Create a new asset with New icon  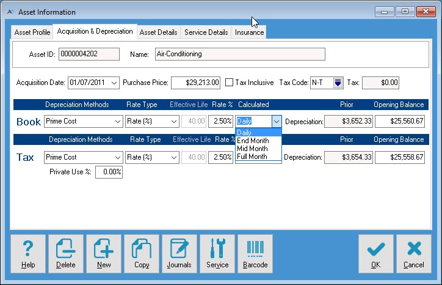point(104,254)
